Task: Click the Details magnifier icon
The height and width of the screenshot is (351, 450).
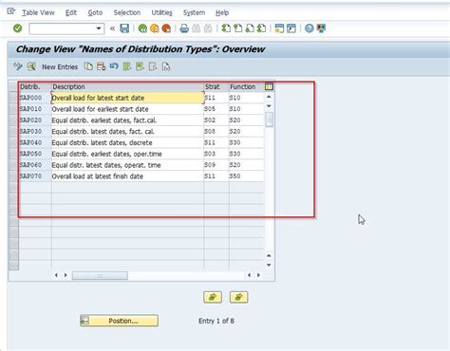Action: pyautogui.click(x=31, y=66)
